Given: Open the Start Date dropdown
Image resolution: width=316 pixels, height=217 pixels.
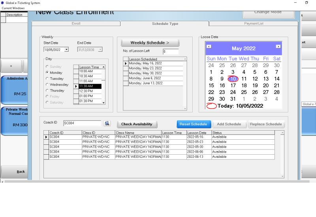Looking at the screenshot, I should tap(66, 50).
